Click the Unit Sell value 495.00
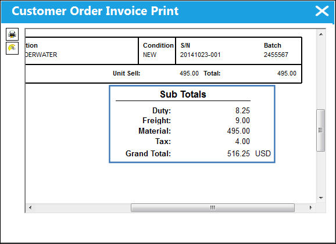This screenshot has width=336, height=244. pyautogui.click(x=189, y=73)
